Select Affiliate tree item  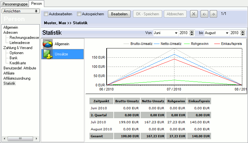pos(9,73)
